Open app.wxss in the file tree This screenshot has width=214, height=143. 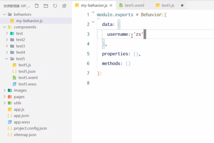click(x=22, y=122)
